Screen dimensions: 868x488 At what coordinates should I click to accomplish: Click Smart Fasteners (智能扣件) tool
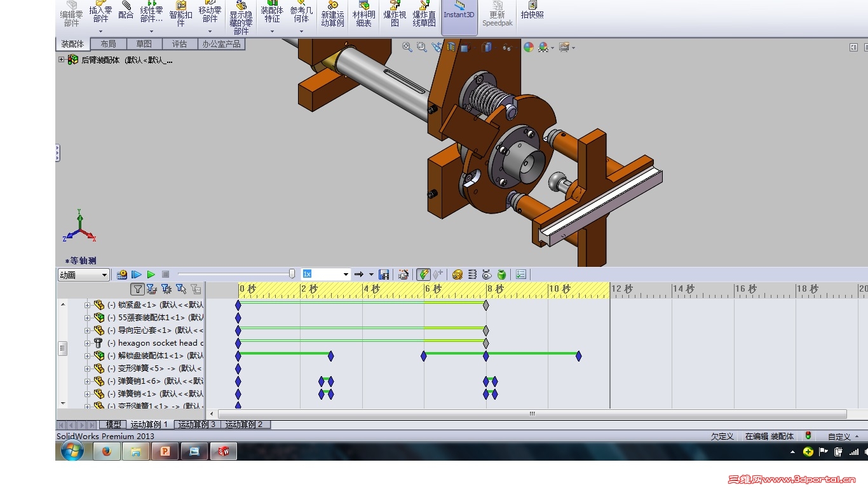tap(180, 14)
